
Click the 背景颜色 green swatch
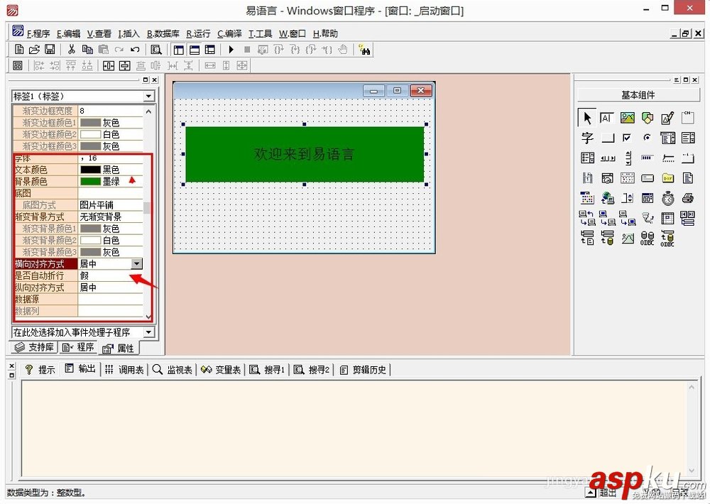[90, 181]
